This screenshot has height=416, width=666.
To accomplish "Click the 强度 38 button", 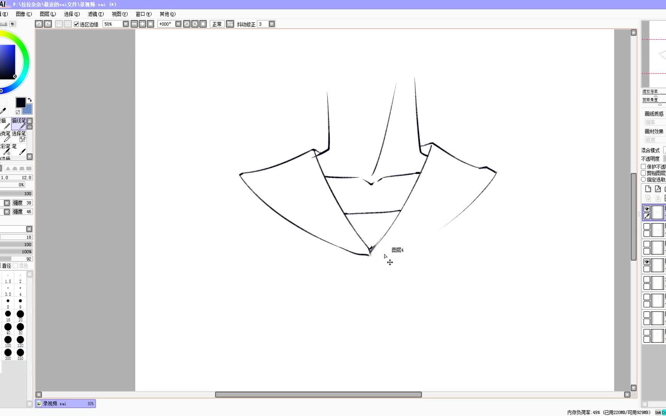I will [x=22, y=203].
